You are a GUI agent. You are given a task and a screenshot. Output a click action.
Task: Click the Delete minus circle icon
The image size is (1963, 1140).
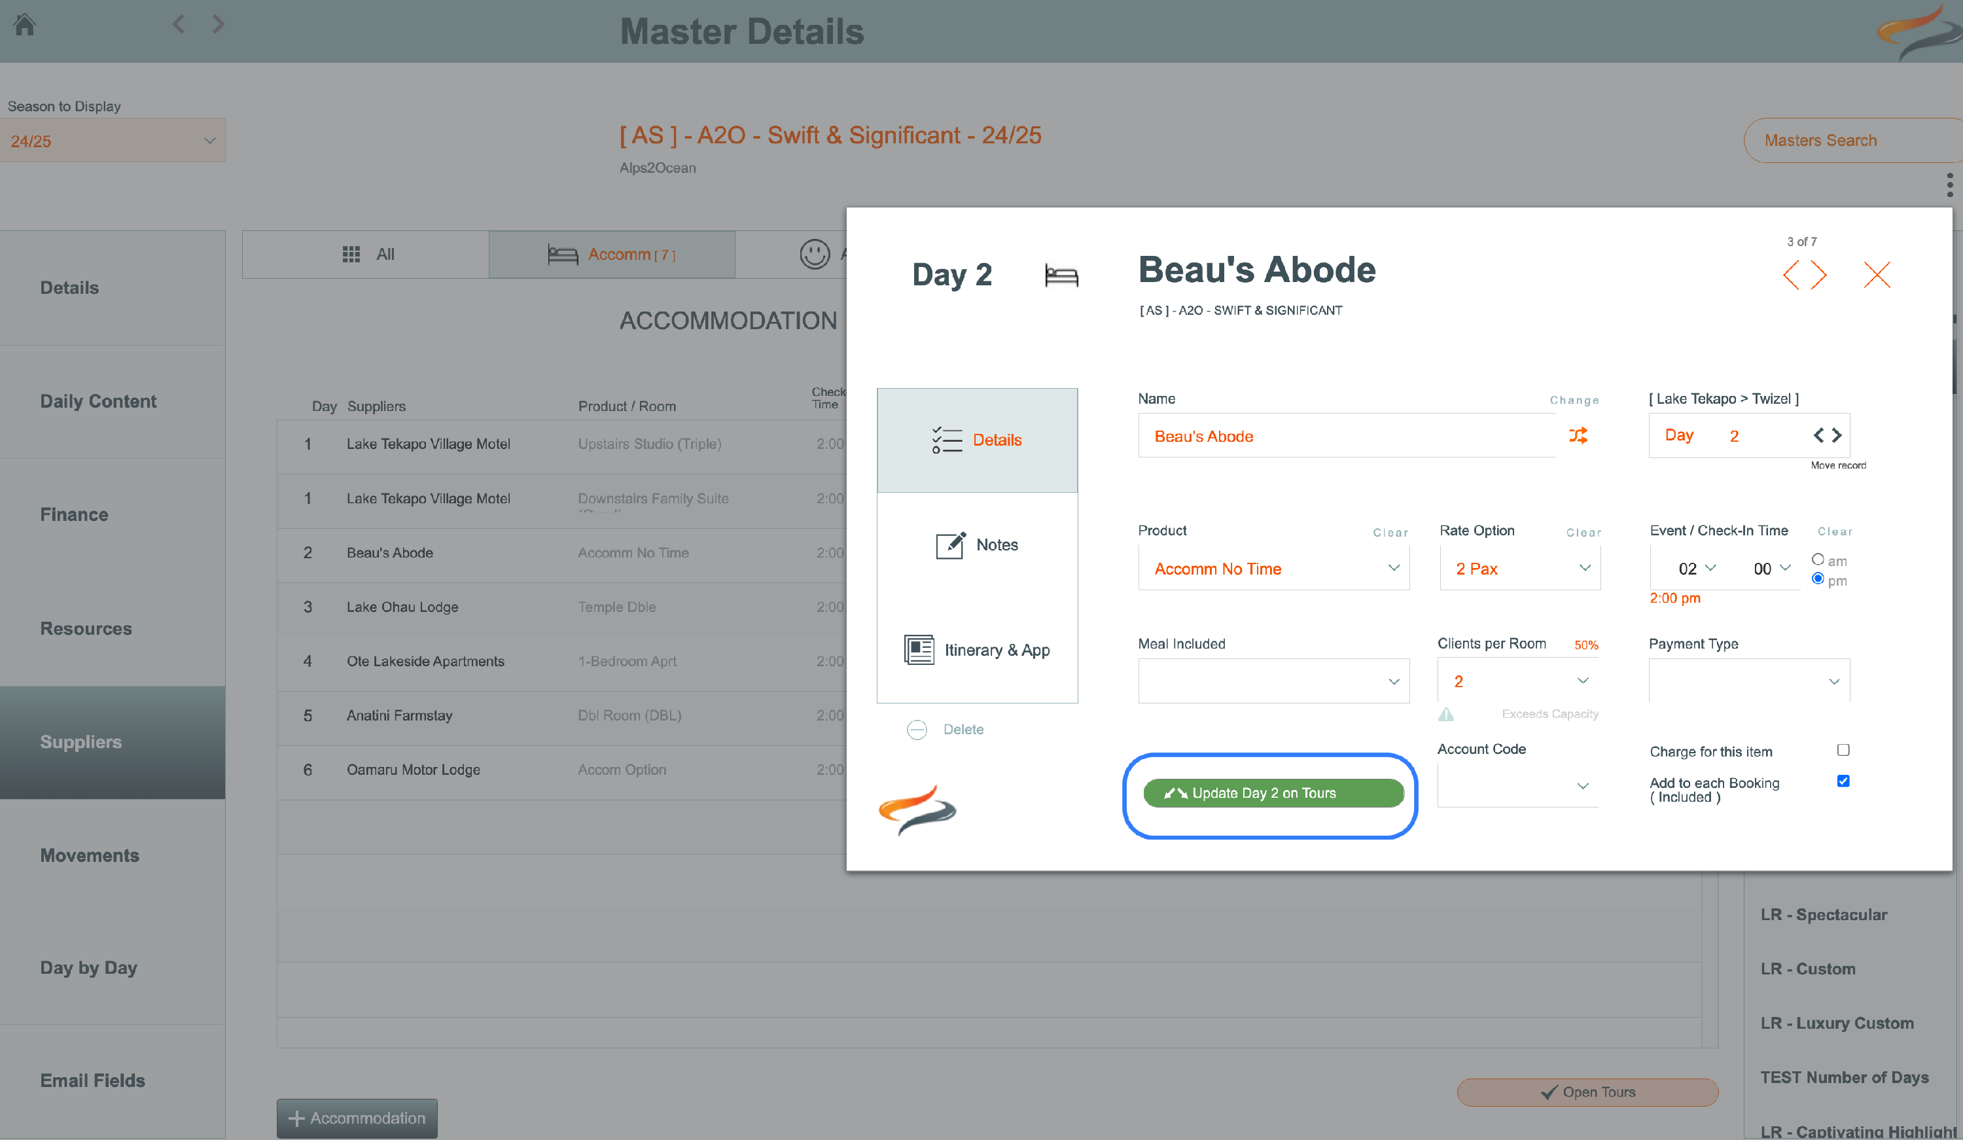[917, 729]
